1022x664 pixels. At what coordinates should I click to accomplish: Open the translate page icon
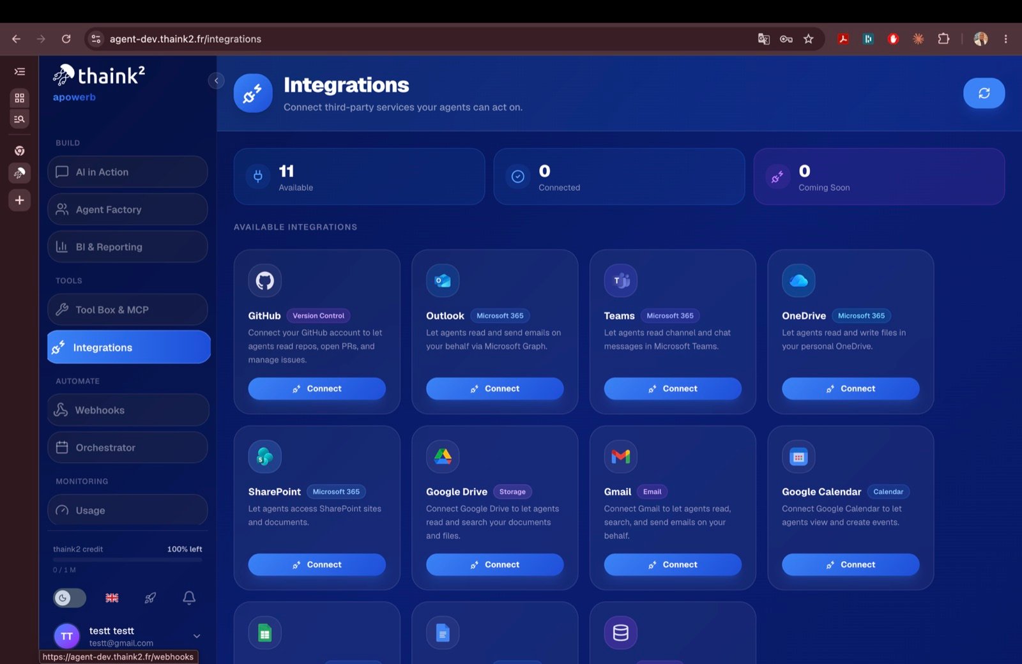coord(763,39)
